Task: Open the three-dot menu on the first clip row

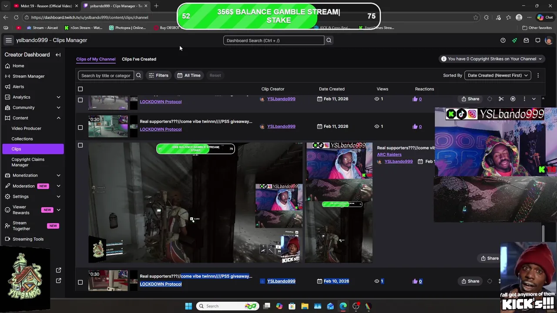Action: tap(524, 99)
